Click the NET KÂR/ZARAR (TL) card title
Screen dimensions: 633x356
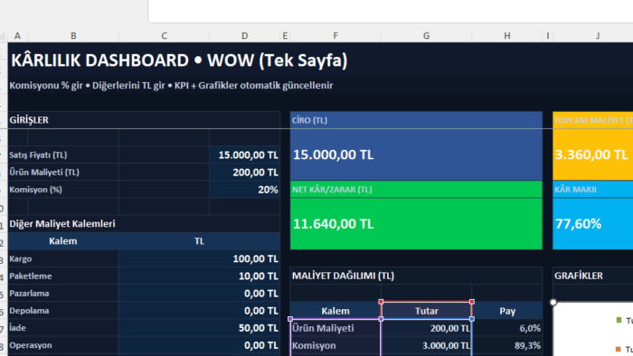pyautogui.click(x=332, y=190)
